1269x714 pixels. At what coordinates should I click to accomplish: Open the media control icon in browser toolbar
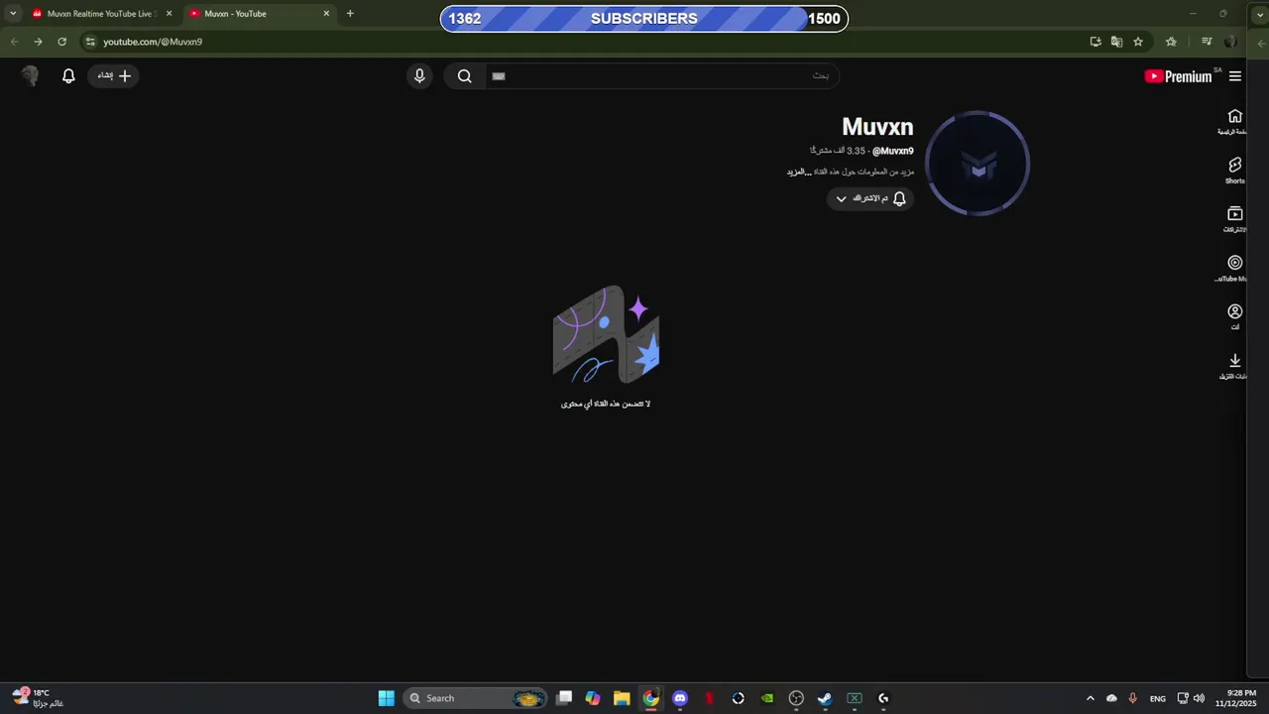coord(1207,42)
